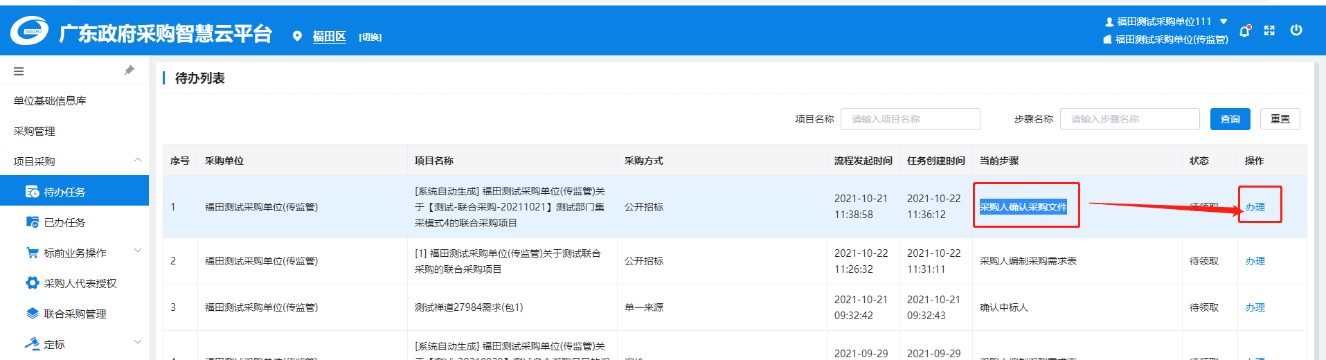Select 采购管理 in sidebar menu
The height and width of the screenshot is (360, 1326).
35,131
